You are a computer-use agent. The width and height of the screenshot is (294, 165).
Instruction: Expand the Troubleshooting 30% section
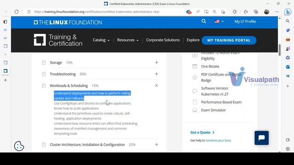tap(156, 74)
